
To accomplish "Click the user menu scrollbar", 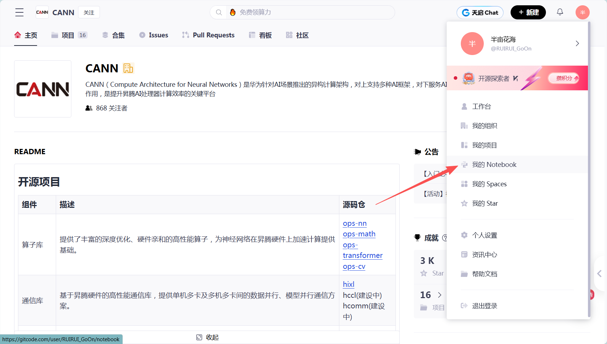I will 589,169.
